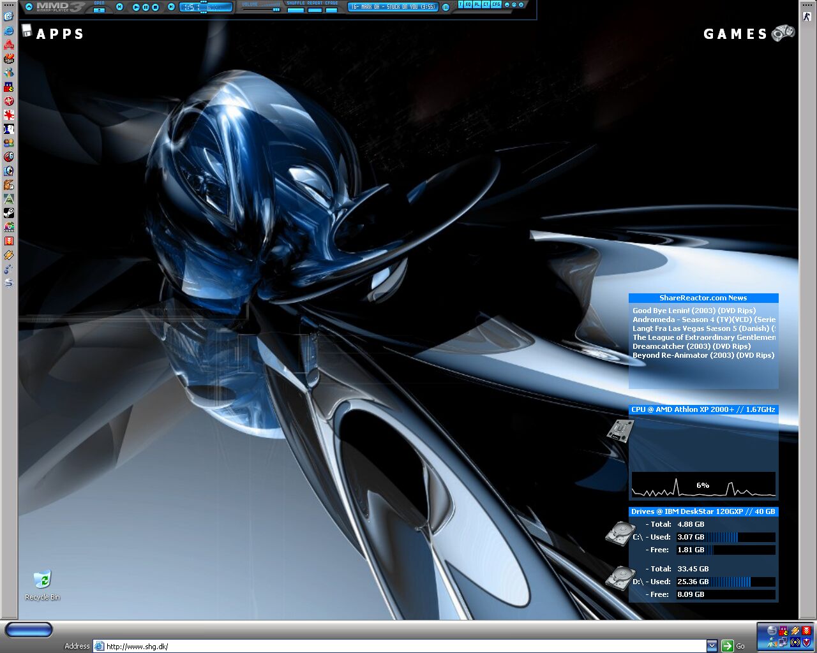Pause the current Winamp track
817x653 pixels.
[146, 7]
